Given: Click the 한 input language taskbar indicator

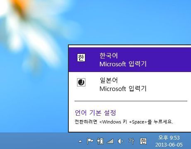Looking at the screenshot, I should click(143, 141).
